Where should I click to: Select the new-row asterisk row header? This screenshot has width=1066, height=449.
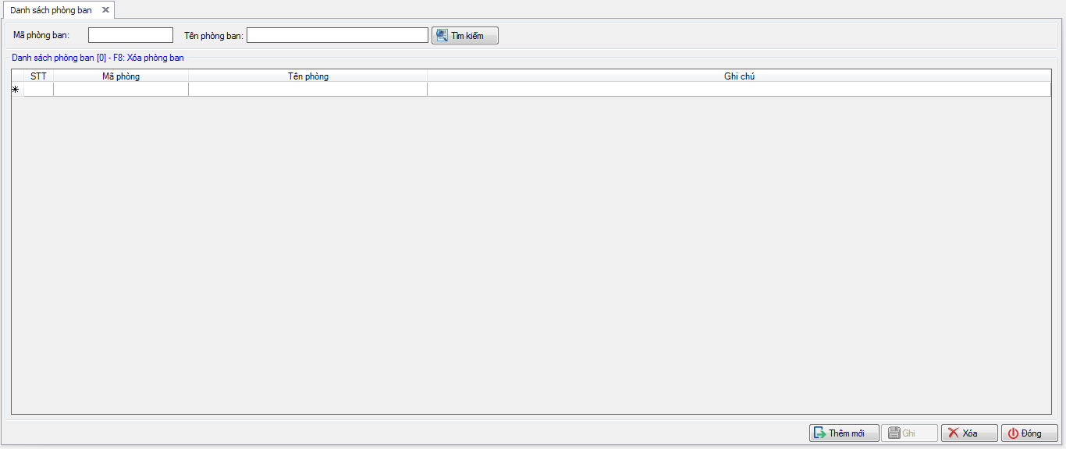[x=17, y=90]
